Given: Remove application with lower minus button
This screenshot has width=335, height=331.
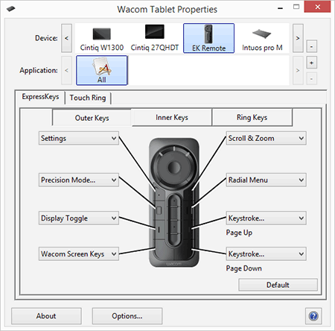Looking at the screenshot, I should tap(311, 79).
